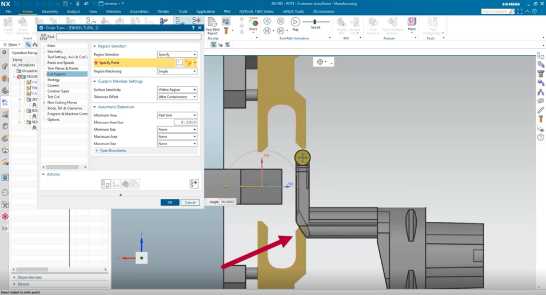The height and width of the screenshot is (295, 546).
Task: Click the view orientation icon at the top of the viewport
Action: (x=320, y=62)
